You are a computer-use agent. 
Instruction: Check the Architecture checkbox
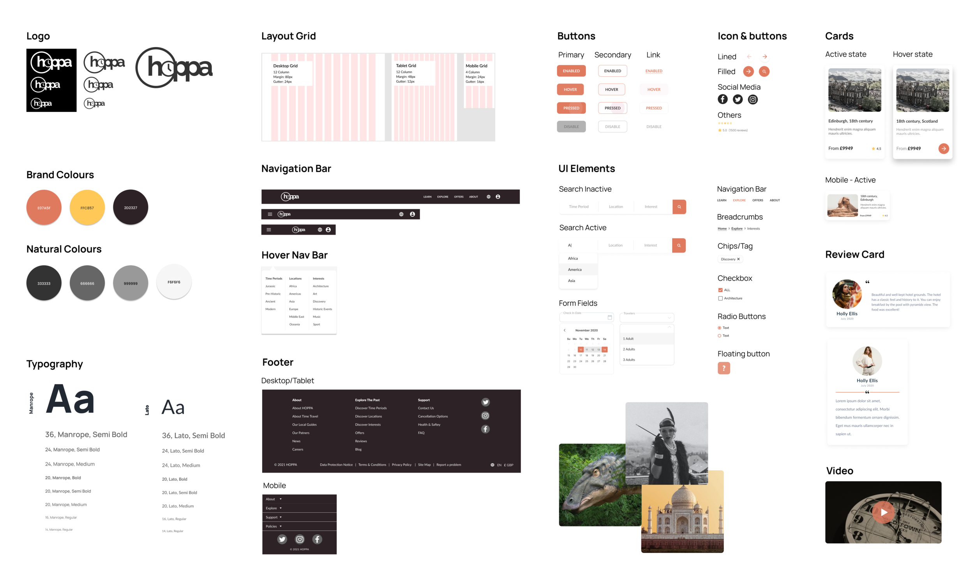coord(720,298)
